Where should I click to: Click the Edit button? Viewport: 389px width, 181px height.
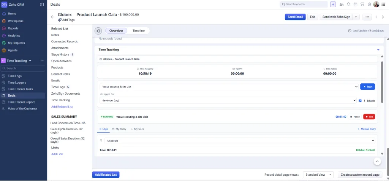click(313, 17)
